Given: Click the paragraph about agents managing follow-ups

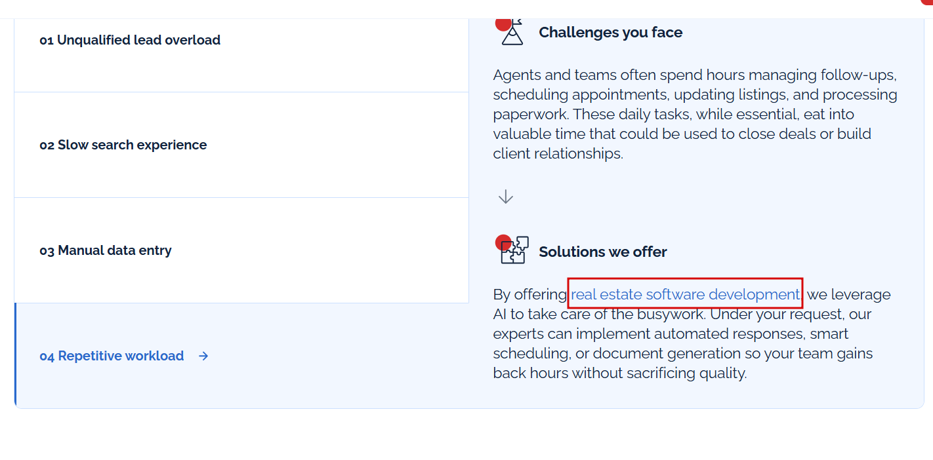Looking at the screenshot, I should click(695, 114).
